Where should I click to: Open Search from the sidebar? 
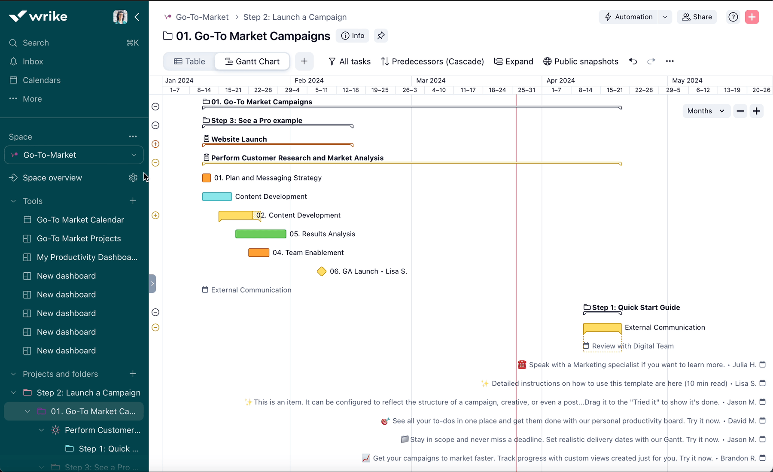tap(35, 43)
